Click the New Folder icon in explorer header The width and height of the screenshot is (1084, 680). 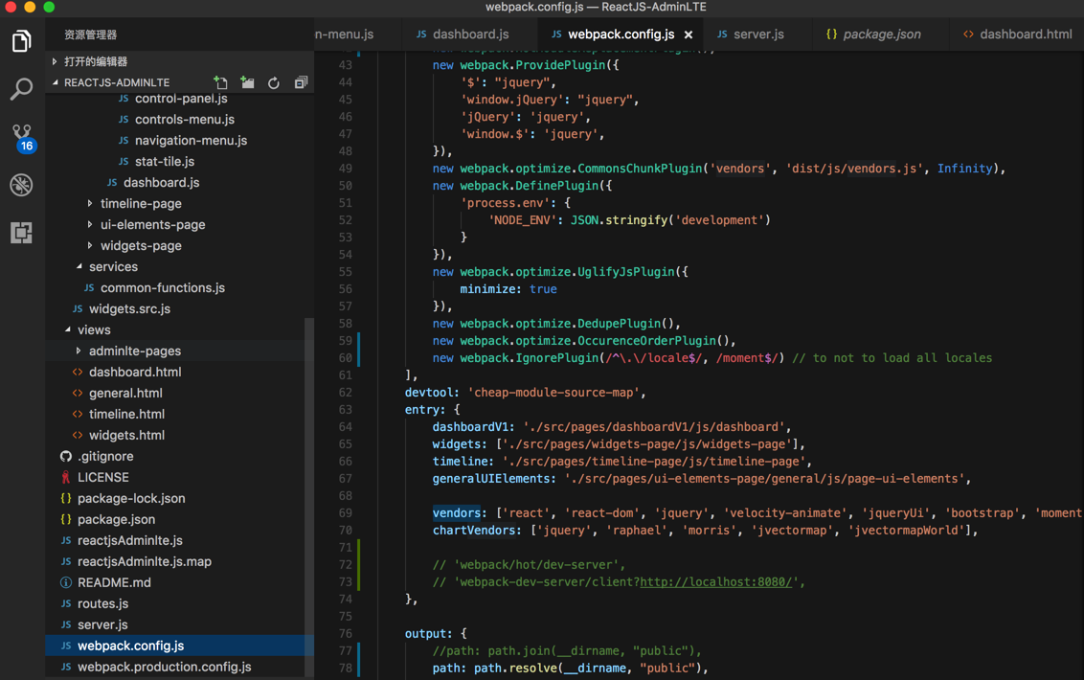pyautogui.click(x=248, y=83)
